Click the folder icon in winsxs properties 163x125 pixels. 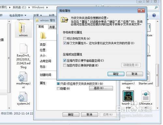[x=43, y=35]
